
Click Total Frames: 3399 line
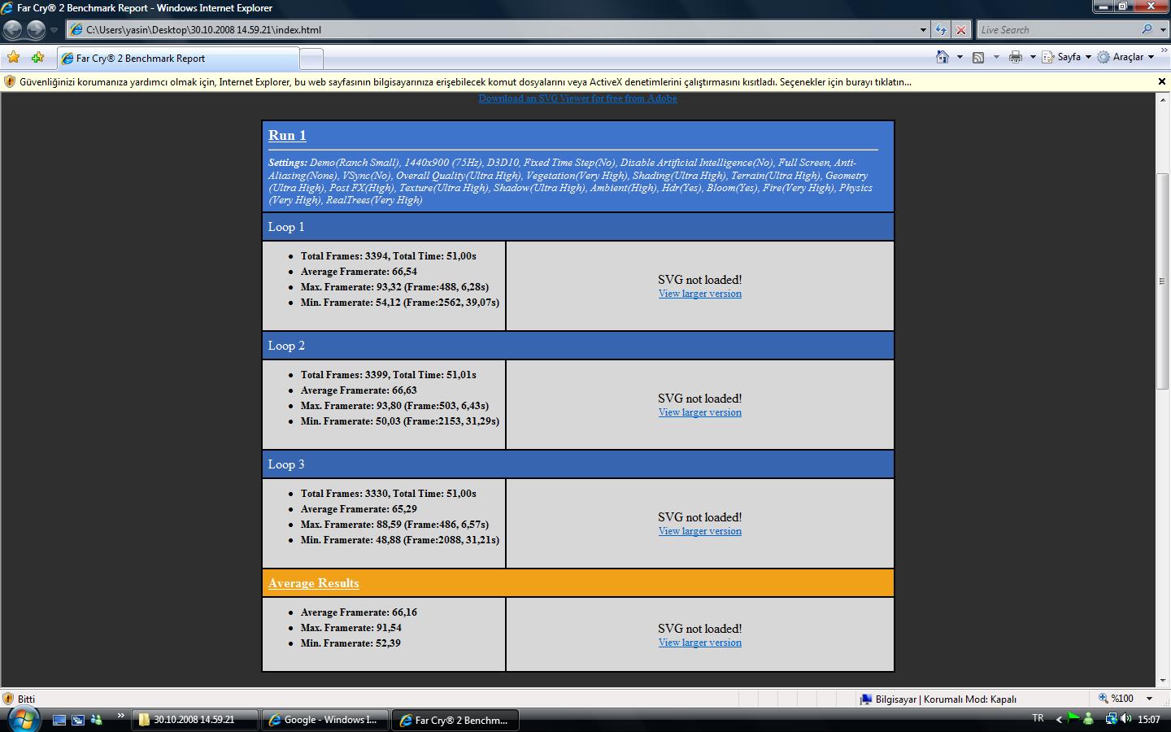click(x=389, y=375)
